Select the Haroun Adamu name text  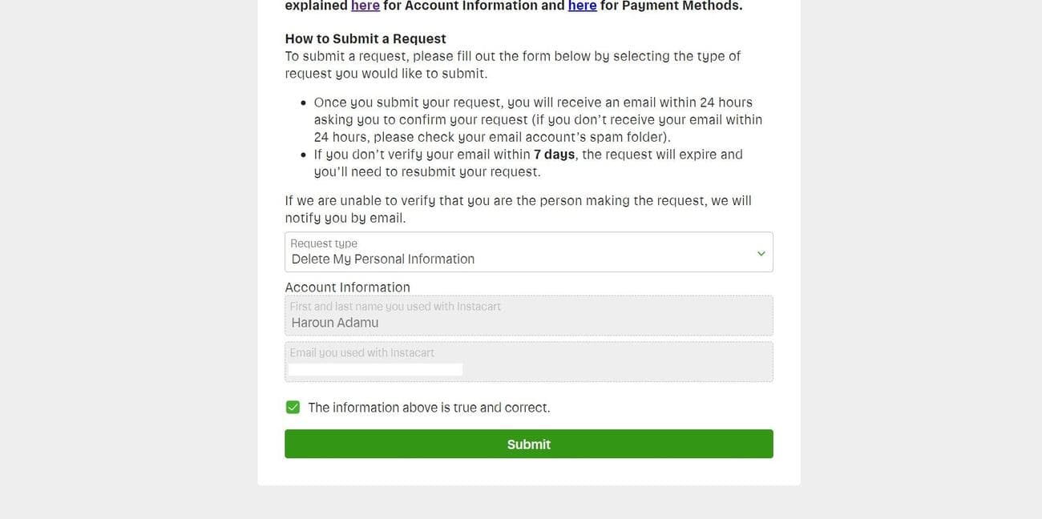333,322
